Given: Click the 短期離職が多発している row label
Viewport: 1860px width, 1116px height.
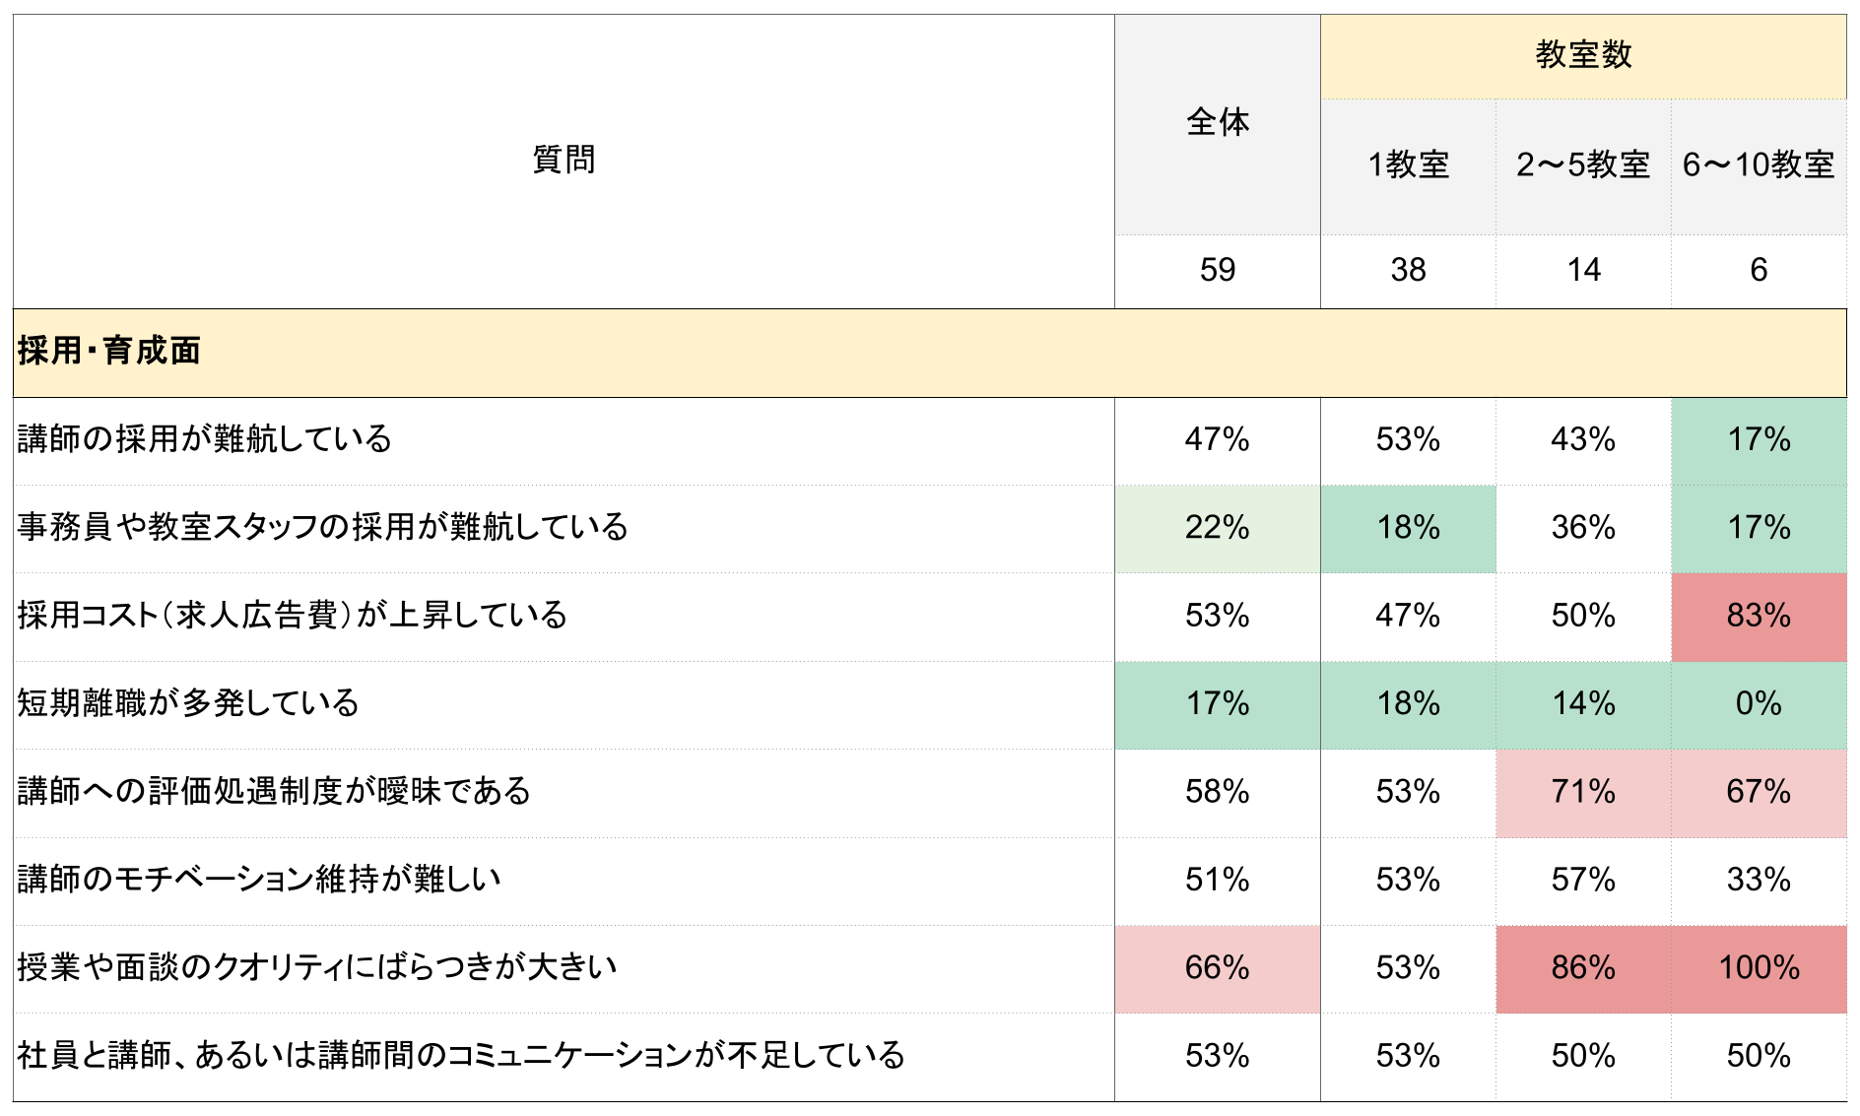Looking at the screenshot, I should click(188, 704).
